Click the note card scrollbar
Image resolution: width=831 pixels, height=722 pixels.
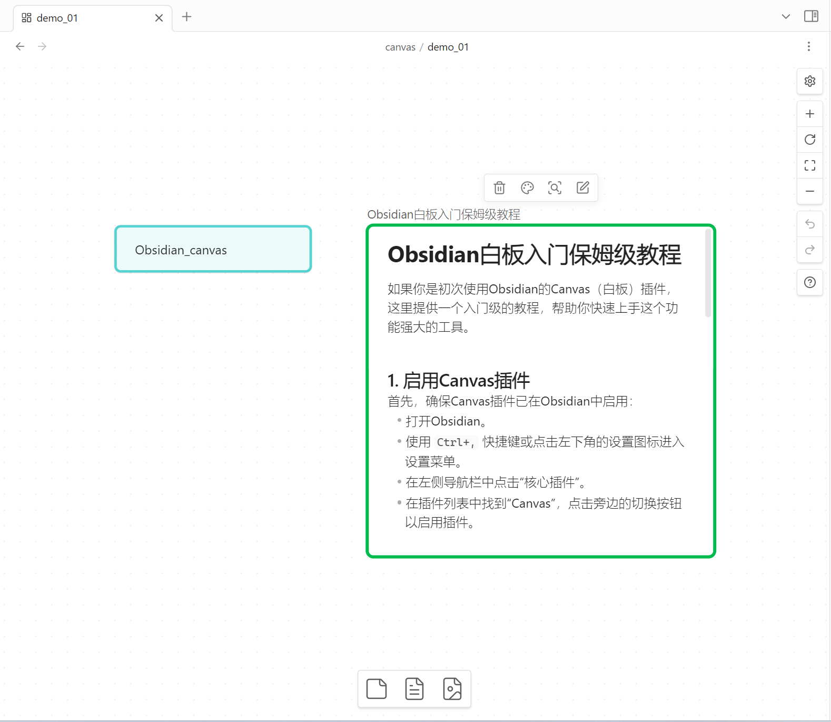coord(708,273)
